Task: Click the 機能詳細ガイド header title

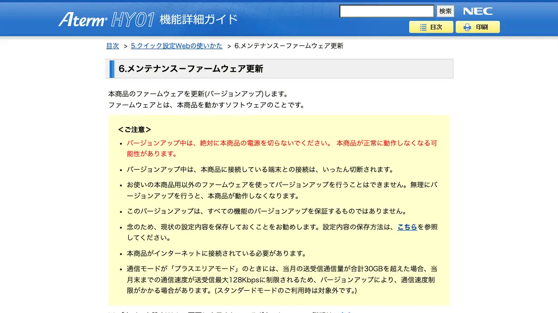Action: tap(199, 19)
